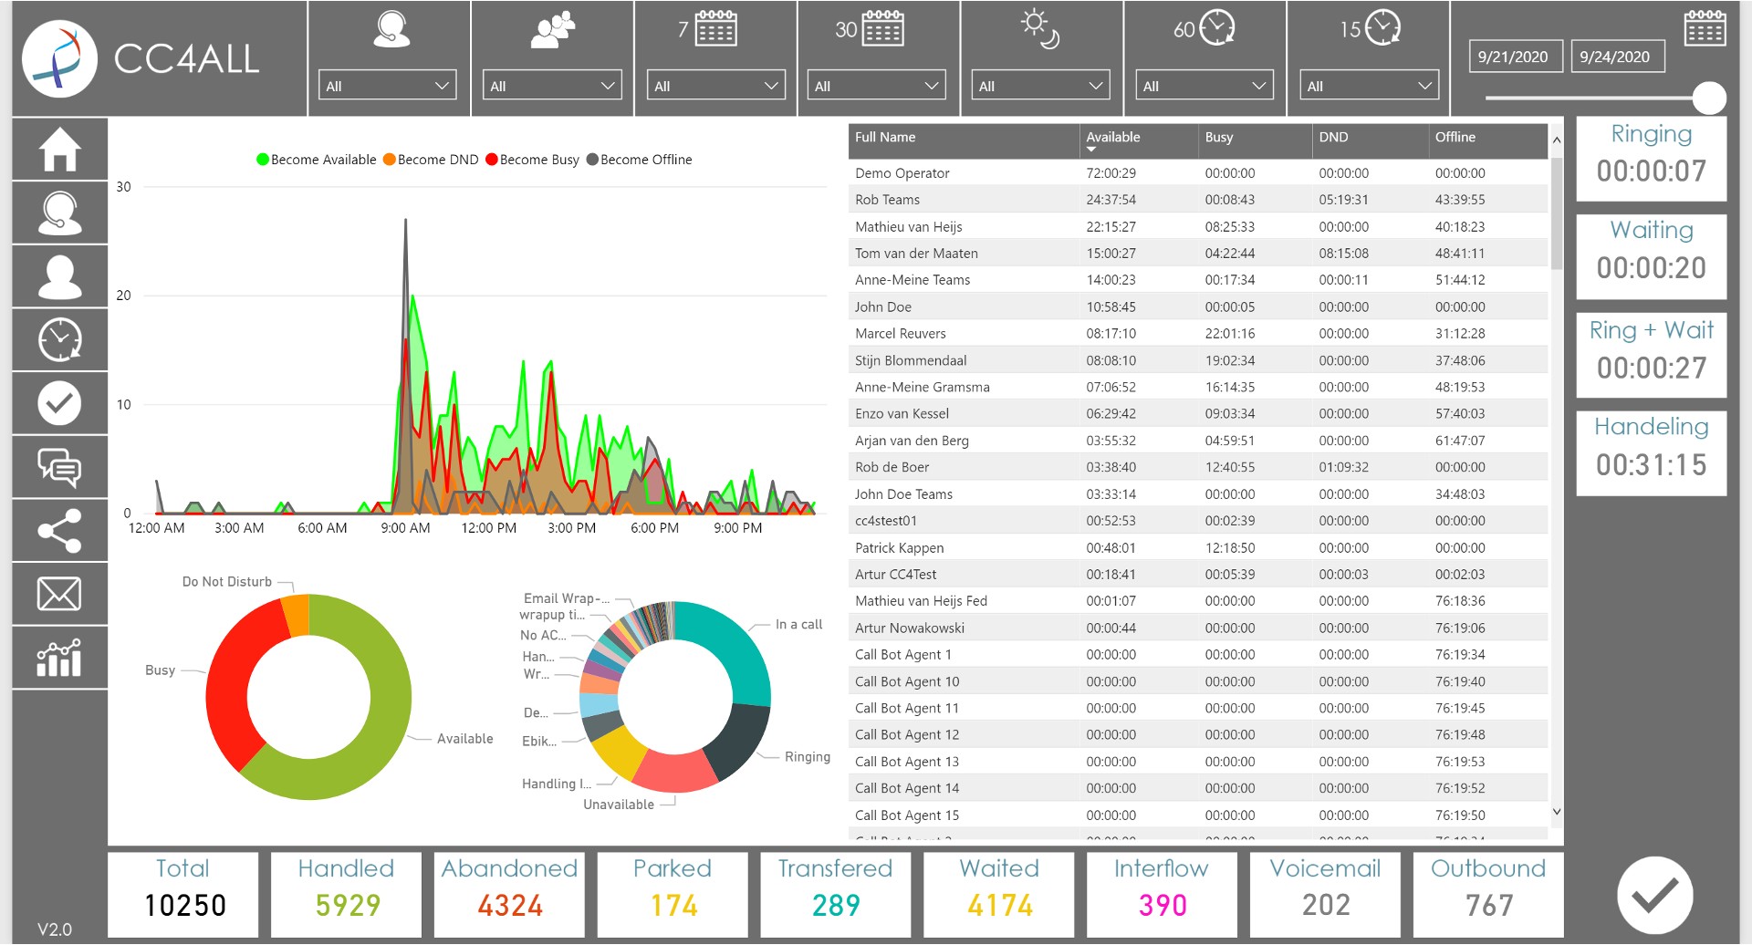The width and height of the screenshot is (1752, 945).
Task: Click the 30-day calendar icon
Action: [882, 28]
